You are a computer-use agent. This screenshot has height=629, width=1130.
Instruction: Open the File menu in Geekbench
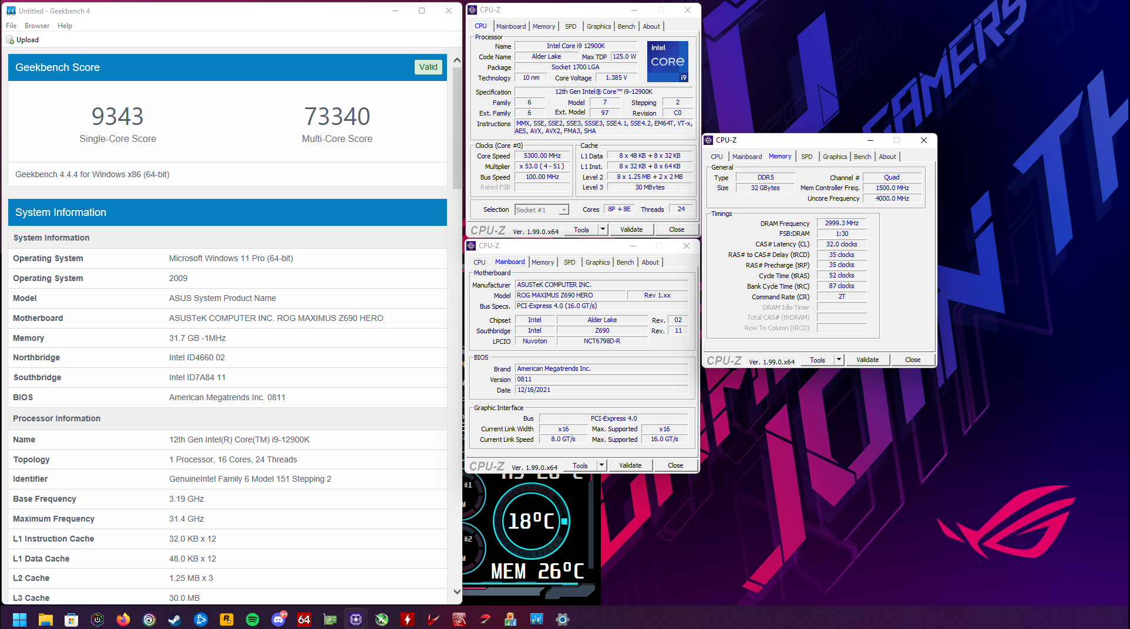(11, 26)
